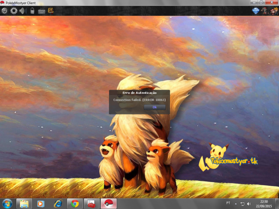Screen dimensions: 279x209
Task: Show hidden tray icons arrow
Action: point(236,204)
